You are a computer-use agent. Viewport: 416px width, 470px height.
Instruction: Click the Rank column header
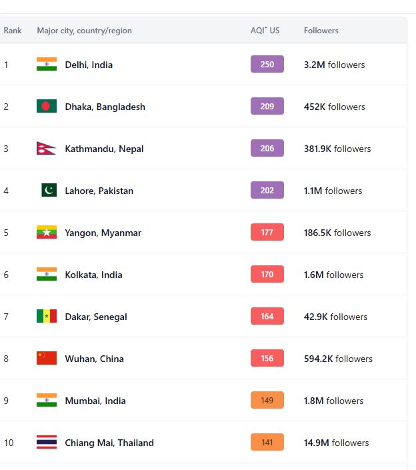point(13,31)
